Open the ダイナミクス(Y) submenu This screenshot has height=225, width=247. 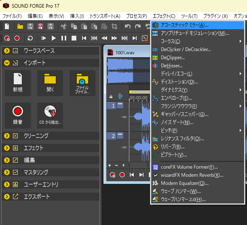[198, 90]
